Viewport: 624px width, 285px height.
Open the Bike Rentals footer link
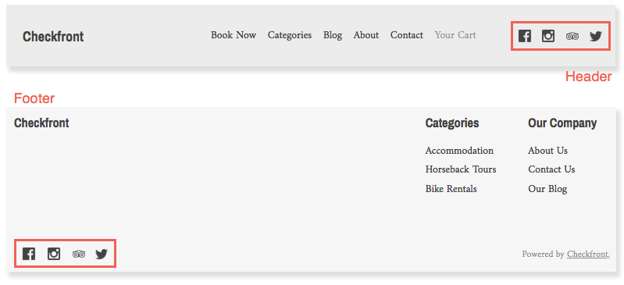pos(451,189)
